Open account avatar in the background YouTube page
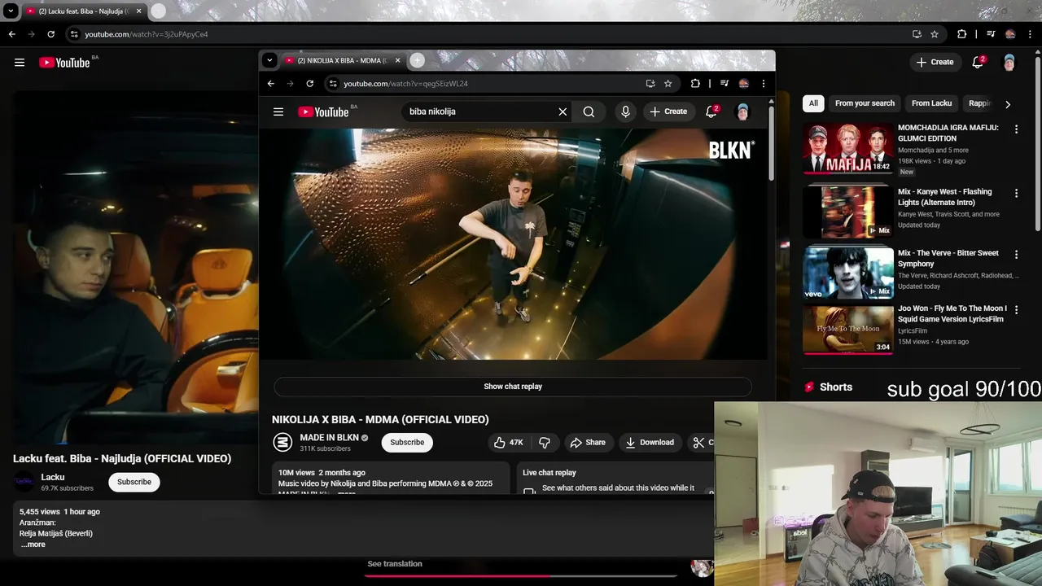This screenshot has width=1042, height=586. (1009, 62)
